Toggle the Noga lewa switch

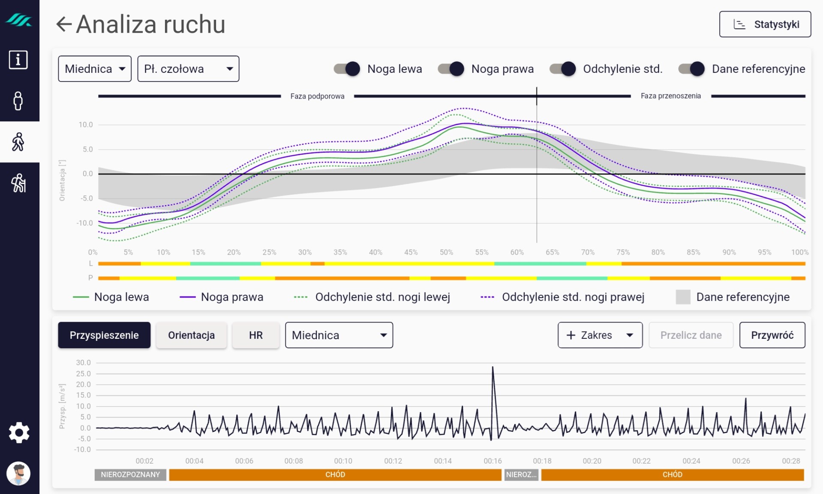point(347,69)
